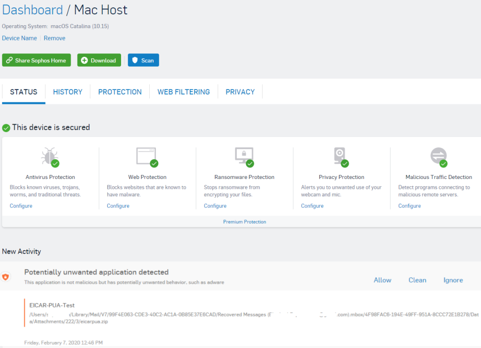Allow the potentially unwanted application
The width and height of the screenshot is (481, 348).
(382, 280)
